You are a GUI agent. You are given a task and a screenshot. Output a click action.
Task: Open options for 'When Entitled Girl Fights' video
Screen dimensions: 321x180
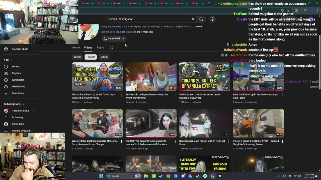122,141
